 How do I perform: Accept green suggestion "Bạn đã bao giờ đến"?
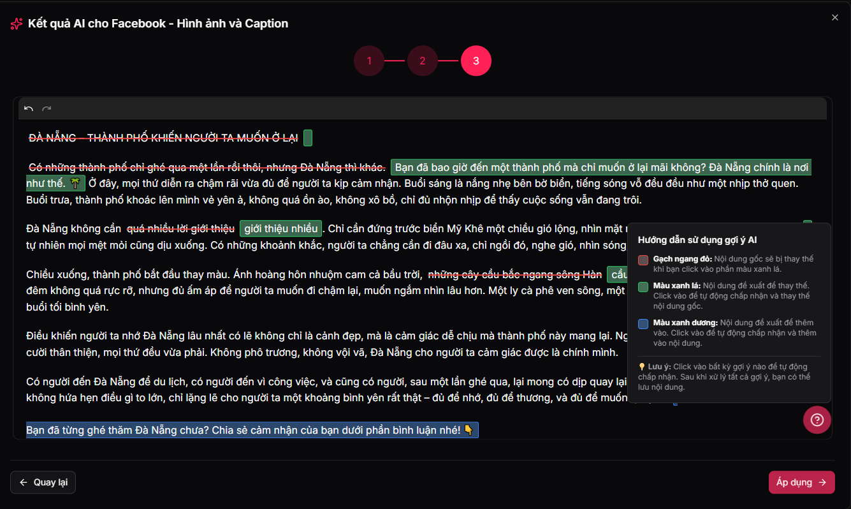click(x=599, y=168)
